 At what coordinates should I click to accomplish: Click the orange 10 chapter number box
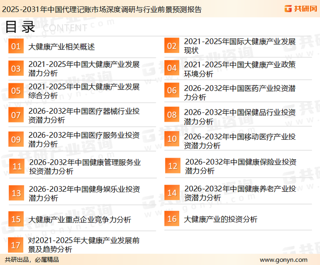point(172,138)
